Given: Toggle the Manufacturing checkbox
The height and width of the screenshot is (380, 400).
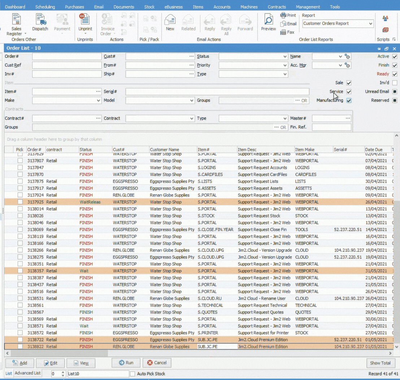Looking at the screenshot, I should (349, 100).
